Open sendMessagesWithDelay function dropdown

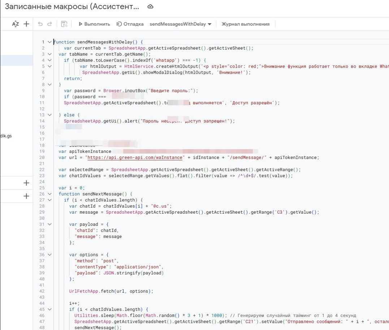[180, 24]
